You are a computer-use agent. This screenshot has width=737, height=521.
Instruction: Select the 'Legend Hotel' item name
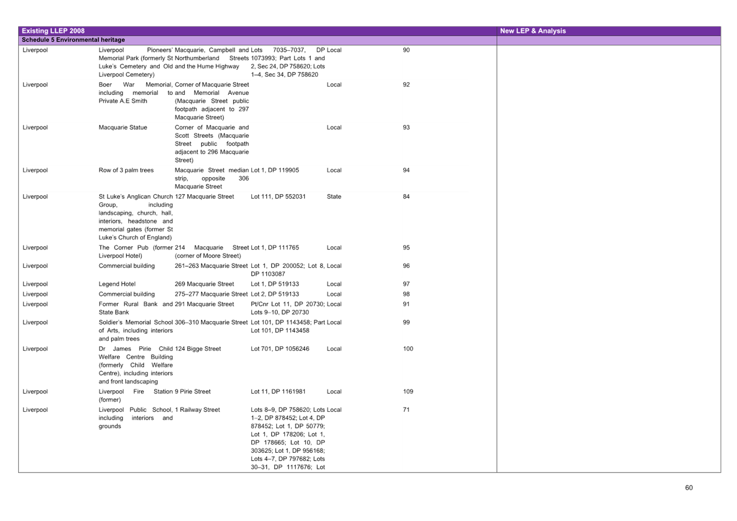click(117, 284)
